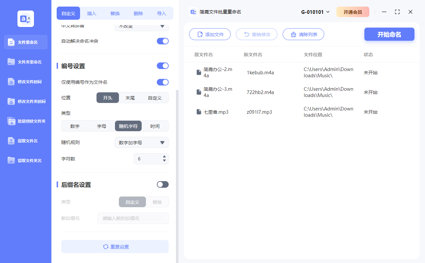Open the 文件重命名 tool in sidebar

point(25,42)
